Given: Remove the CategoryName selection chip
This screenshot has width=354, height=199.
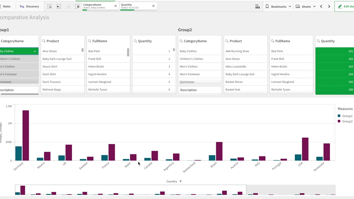Looking at the screenshot, I should [x=116, y=6].
